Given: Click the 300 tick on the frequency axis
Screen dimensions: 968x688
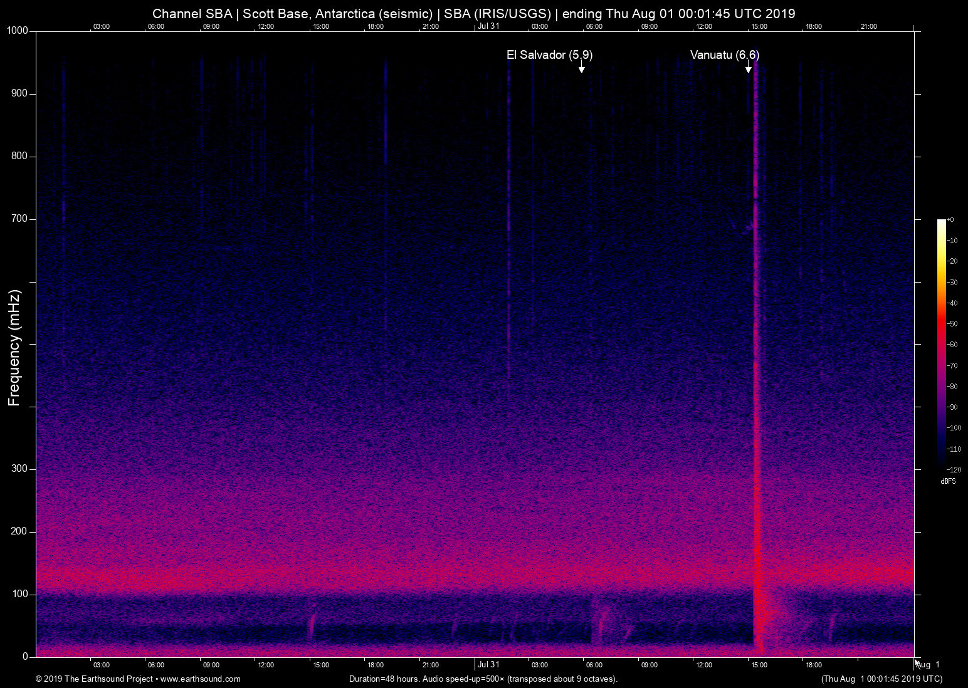Looking at the screenshot, I should pos(19,469).
